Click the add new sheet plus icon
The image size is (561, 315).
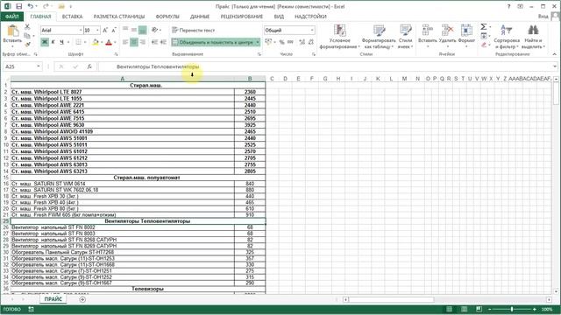coord(82,299)
